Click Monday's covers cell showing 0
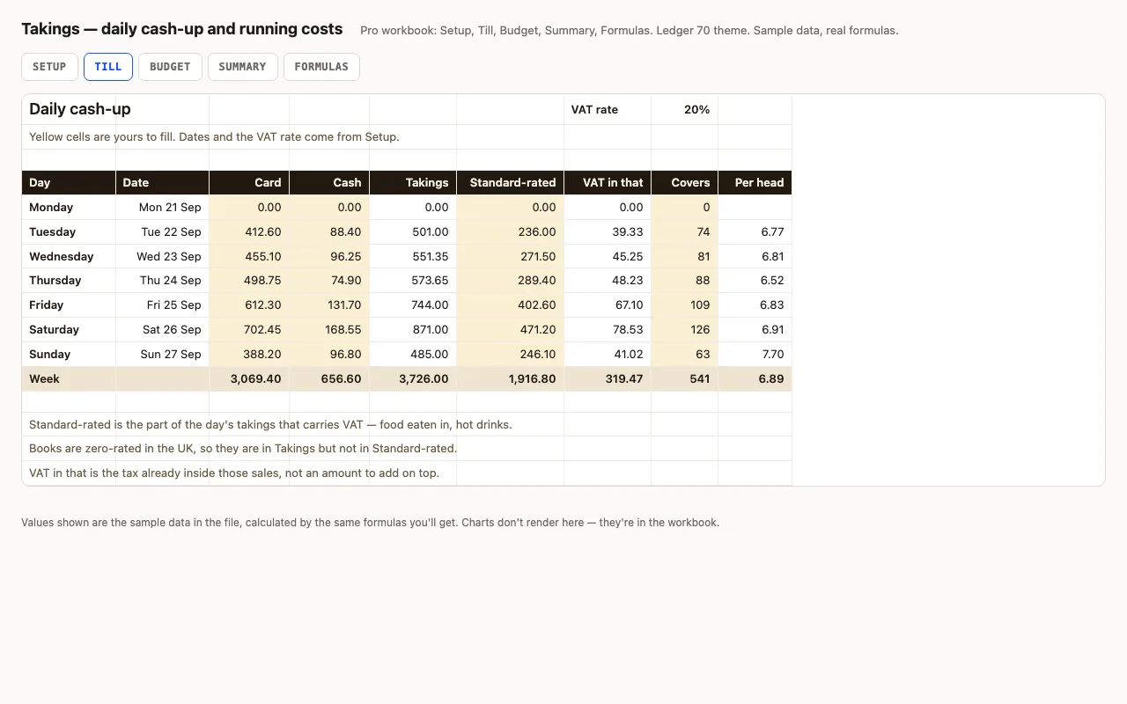Viewport: 1127px width, 704px height. tap(684, 208)
